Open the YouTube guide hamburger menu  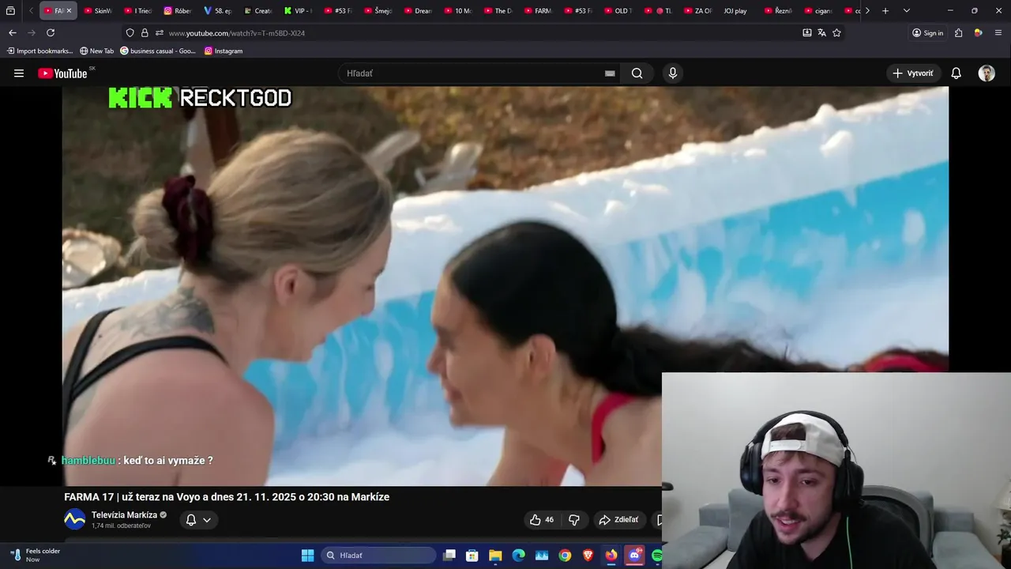coord(19,73)
